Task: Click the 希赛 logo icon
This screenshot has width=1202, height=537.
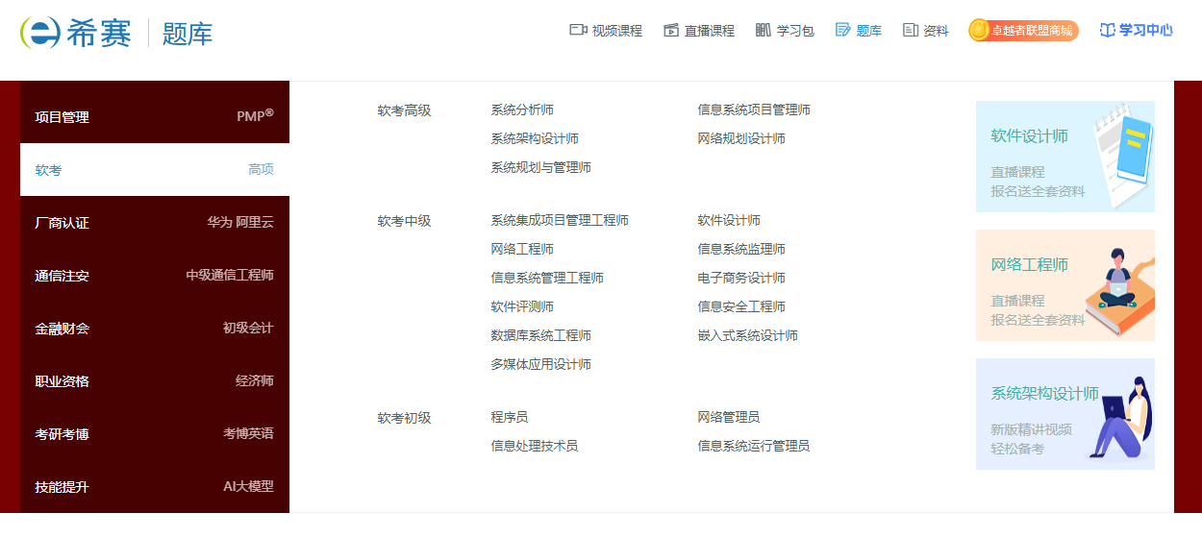Action: (x=40, y=33)
